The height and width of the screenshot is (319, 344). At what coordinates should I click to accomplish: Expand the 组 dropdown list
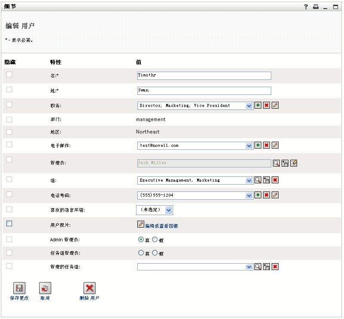[249, 180]
